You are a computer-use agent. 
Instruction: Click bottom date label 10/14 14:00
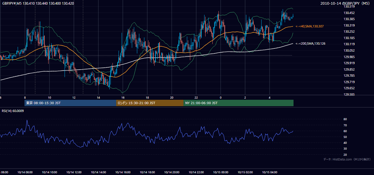click(98, 172)
